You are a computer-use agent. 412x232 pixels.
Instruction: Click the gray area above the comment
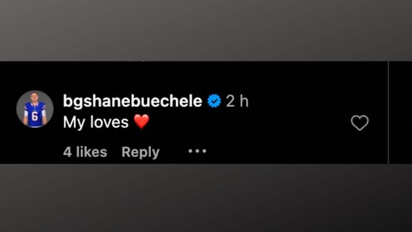[x=206, y=30]
